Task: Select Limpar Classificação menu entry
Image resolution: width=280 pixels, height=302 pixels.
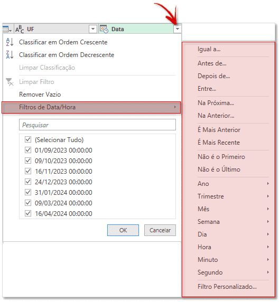Action: click(47, 68)
